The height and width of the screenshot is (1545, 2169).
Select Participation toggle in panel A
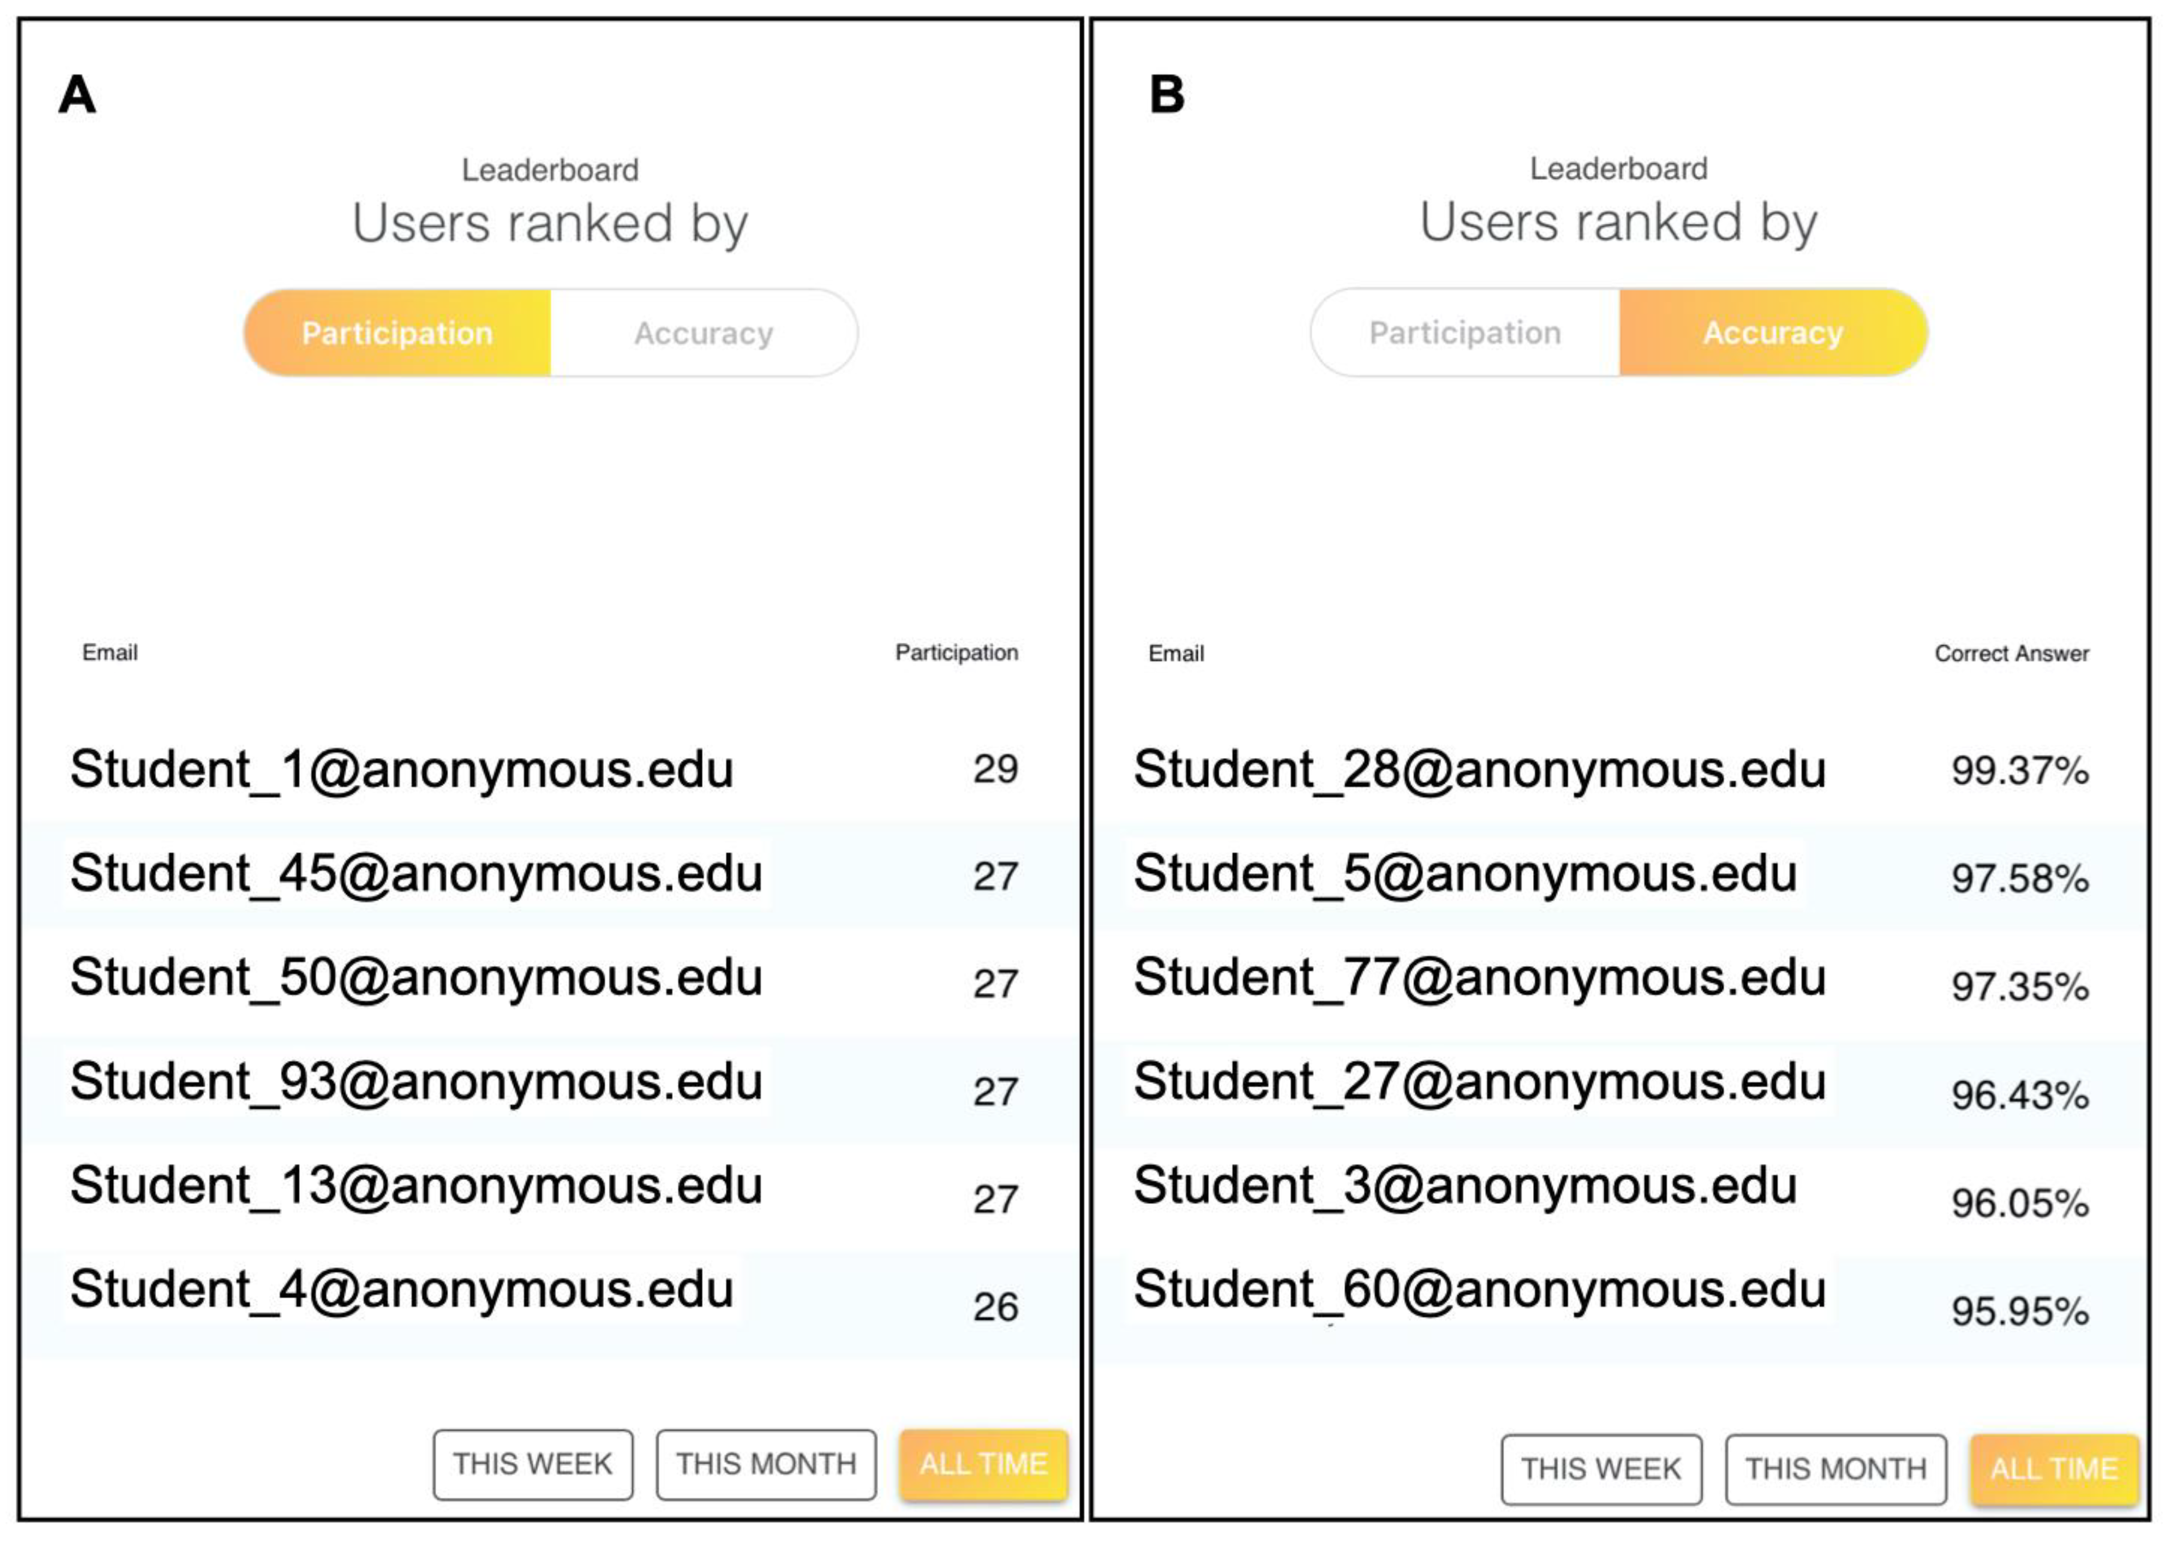click(x=398, y=333)
